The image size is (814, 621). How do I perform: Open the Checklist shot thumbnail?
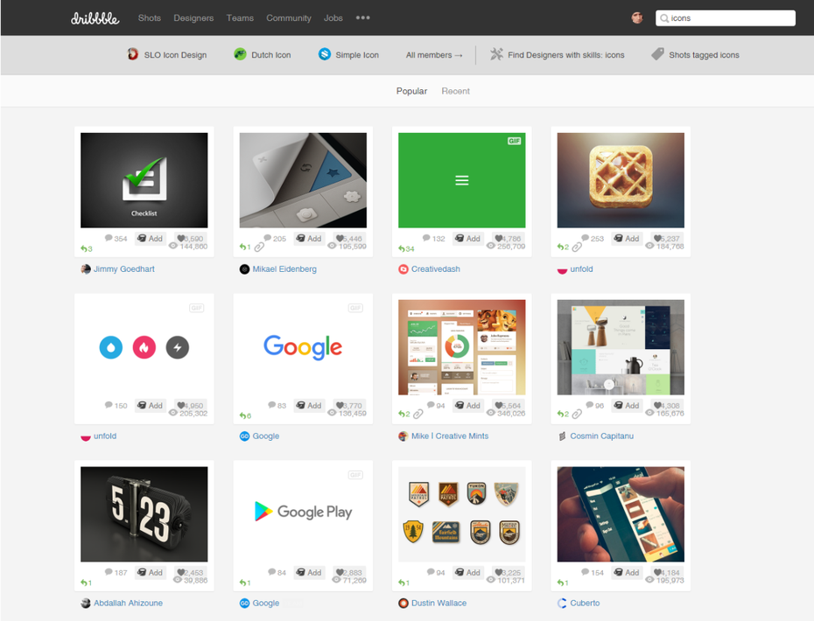pos(144,180)
